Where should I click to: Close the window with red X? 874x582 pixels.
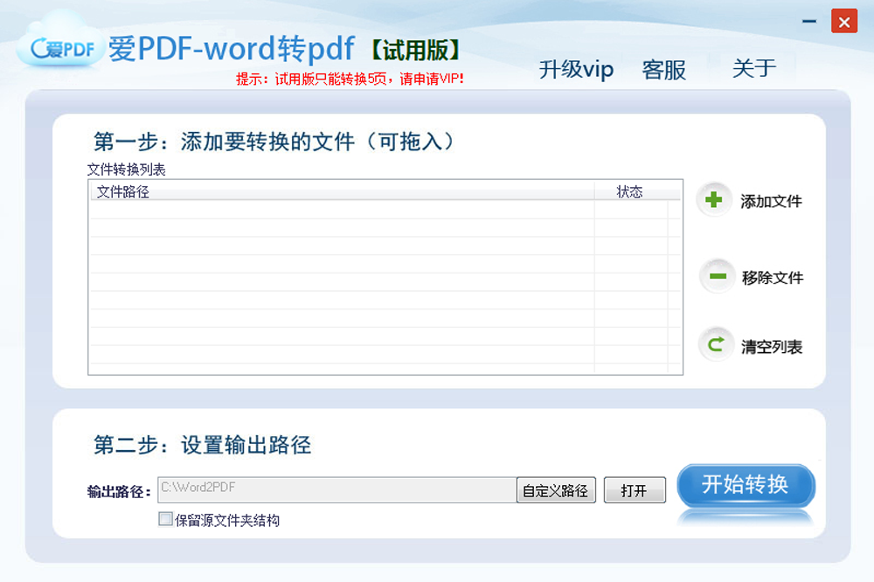click(x=844, y=22)
